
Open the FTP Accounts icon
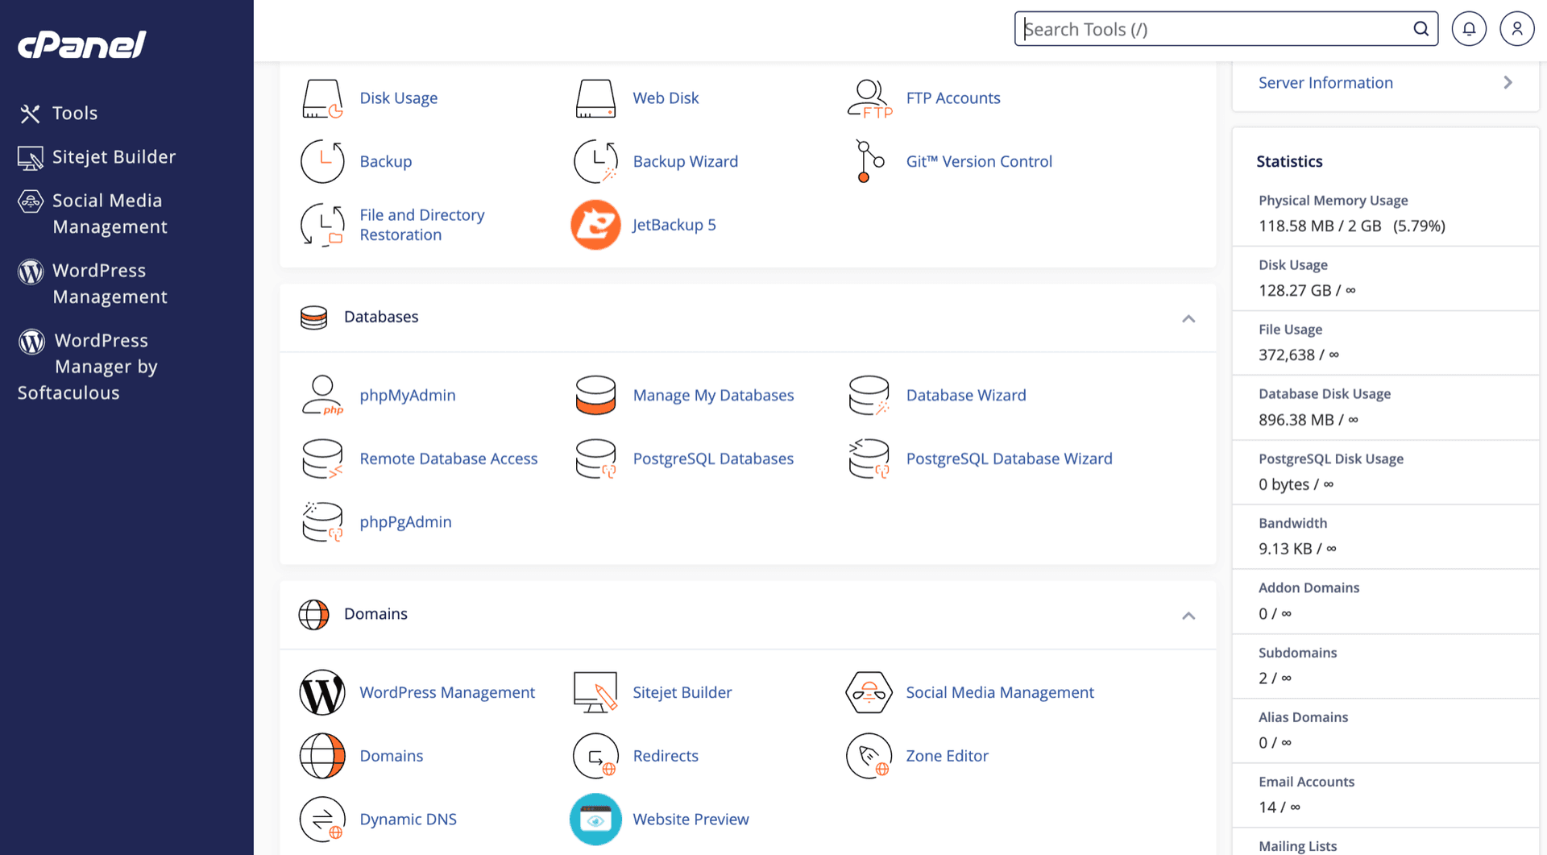[869, 98]
